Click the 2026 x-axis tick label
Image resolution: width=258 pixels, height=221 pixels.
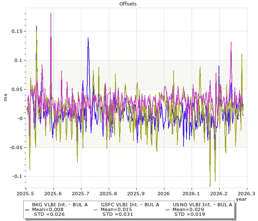pyautogui.click(x=164, y=193)
